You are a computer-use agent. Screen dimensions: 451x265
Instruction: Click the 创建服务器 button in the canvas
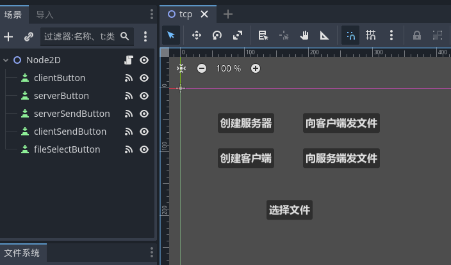pyautogui.click(x=246, y=124)
